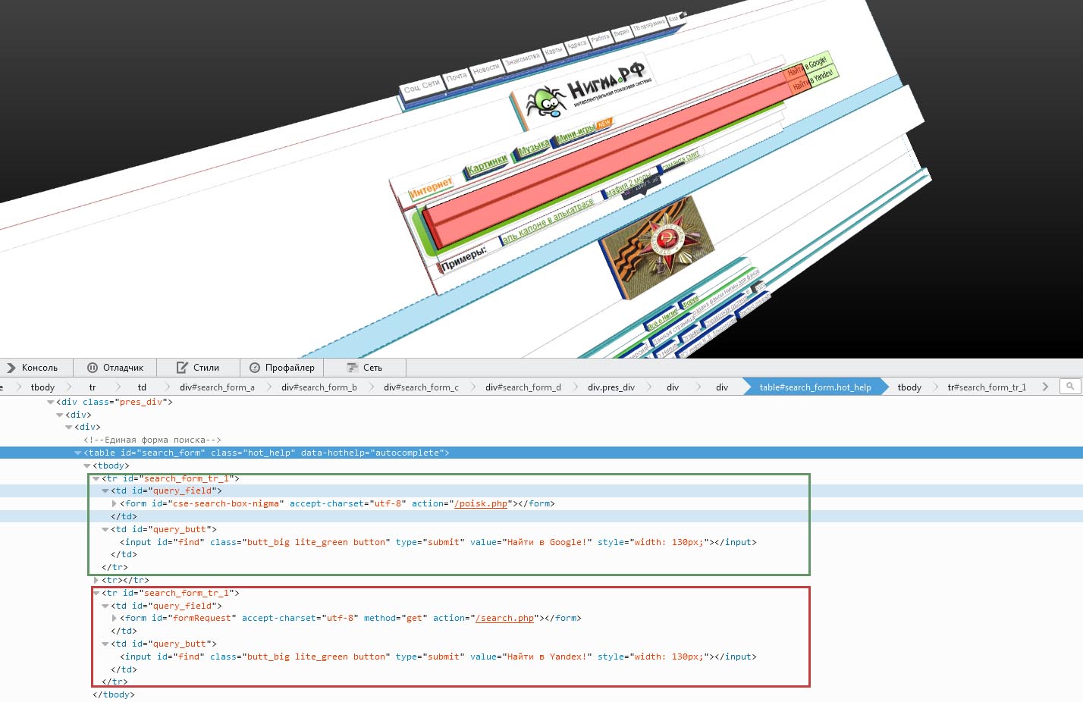
Task: Select the div#search_form_d breadcrumb
Action: (x=523, y=387)
